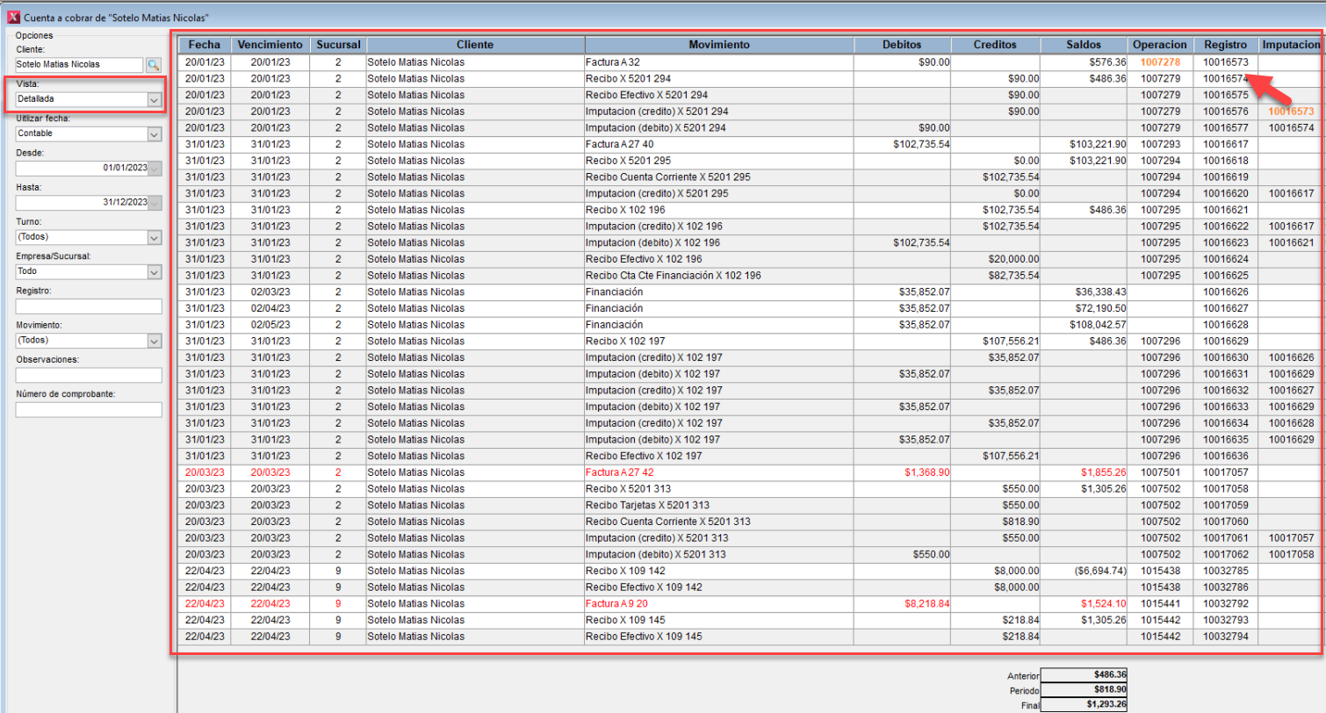Open the Hasta date picker arrow
This screenshot has height=713, width=1326.
tap(155, 202)
